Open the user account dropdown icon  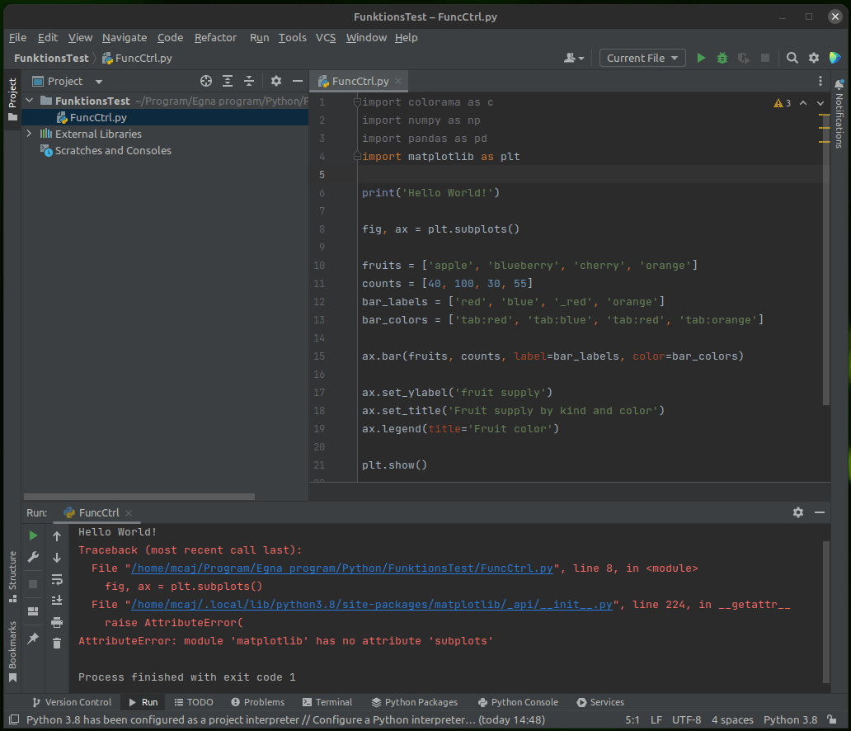pos(574,58)
